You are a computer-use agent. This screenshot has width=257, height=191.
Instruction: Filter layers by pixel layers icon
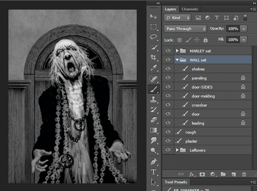198,17
